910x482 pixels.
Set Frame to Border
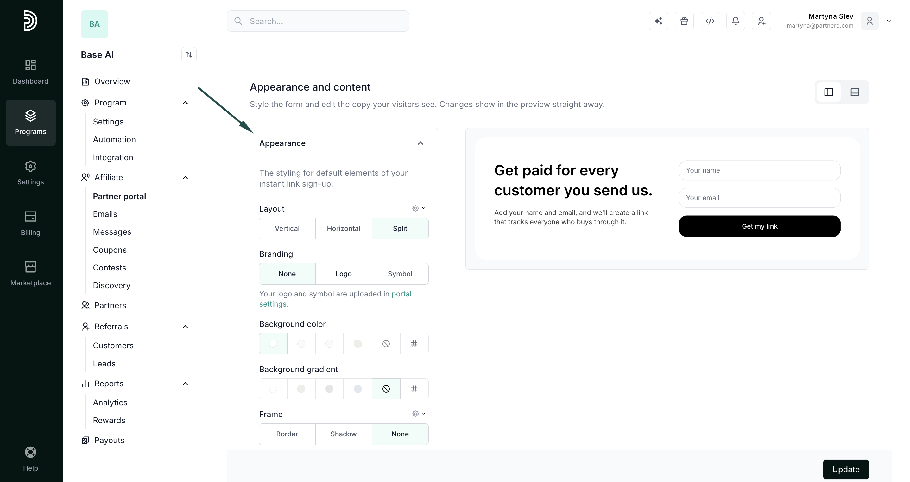pos(287,434)
